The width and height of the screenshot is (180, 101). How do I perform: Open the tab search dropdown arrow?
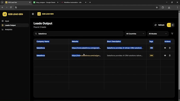pos(2,2)
